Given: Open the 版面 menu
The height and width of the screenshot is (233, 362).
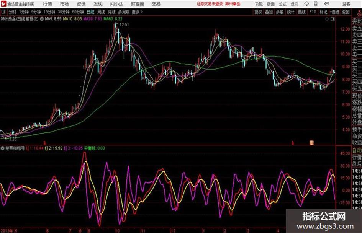Looking at the screenshot, I should [271, 4].
